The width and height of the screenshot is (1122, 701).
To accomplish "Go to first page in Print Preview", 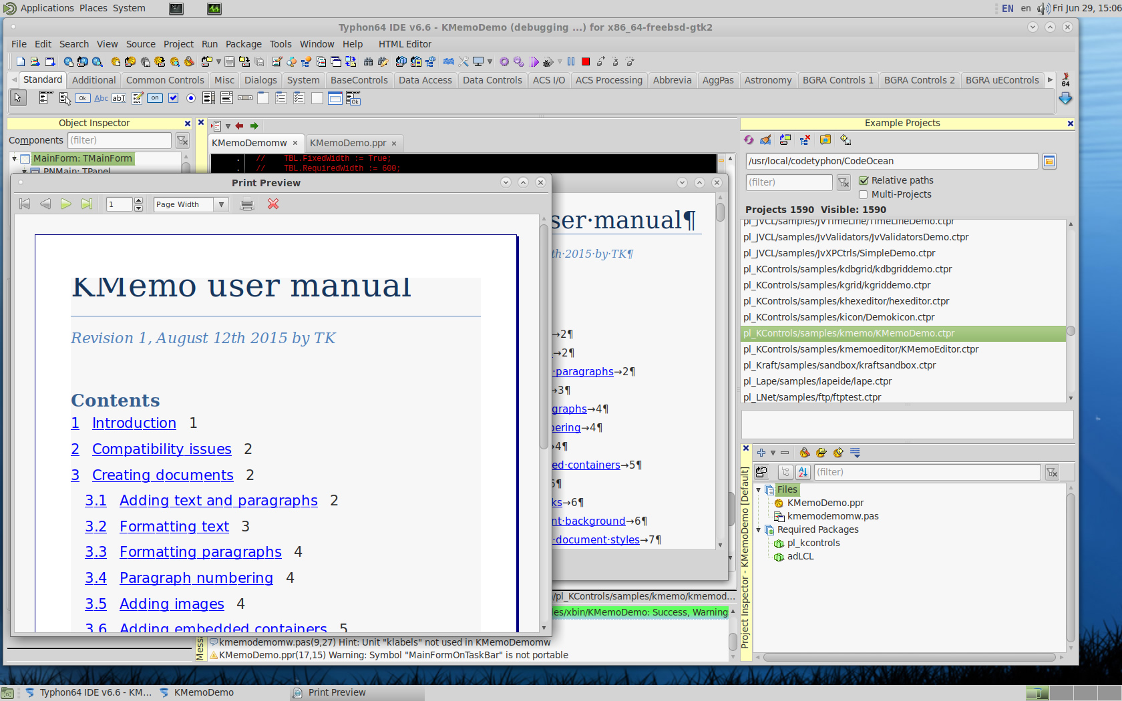I will [x=25, y=204].
